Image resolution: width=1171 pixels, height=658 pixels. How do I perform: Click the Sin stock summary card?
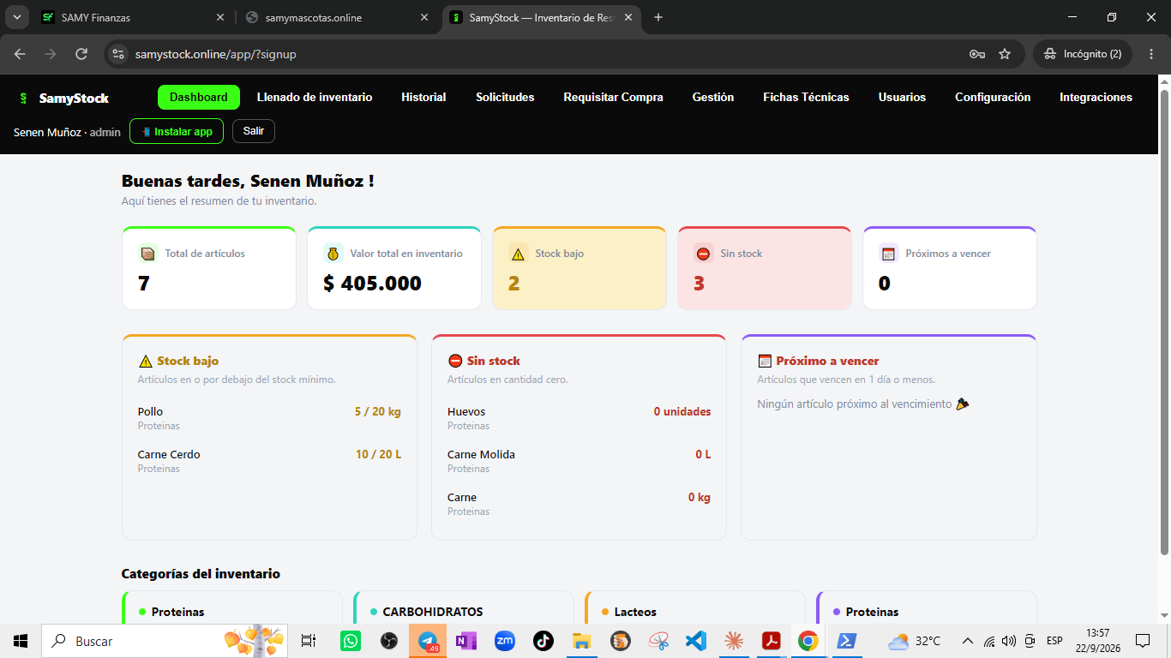point(765,268)
